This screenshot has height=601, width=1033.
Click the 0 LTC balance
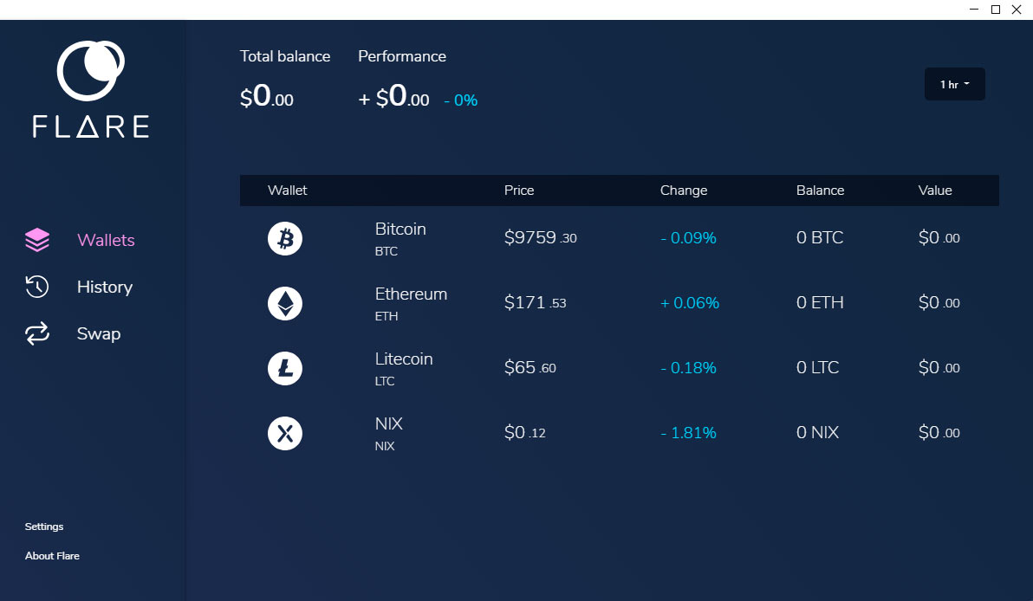point(817,367)
